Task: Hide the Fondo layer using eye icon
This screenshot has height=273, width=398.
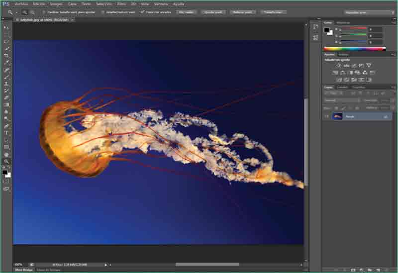Action: [327, 116]
